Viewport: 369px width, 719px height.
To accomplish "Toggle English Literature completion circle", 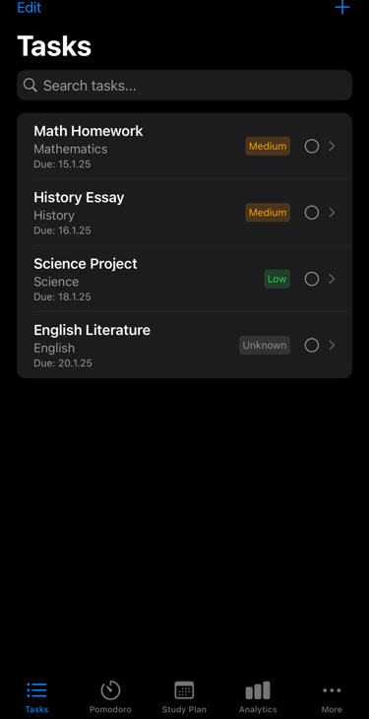I will pos(312,346).
